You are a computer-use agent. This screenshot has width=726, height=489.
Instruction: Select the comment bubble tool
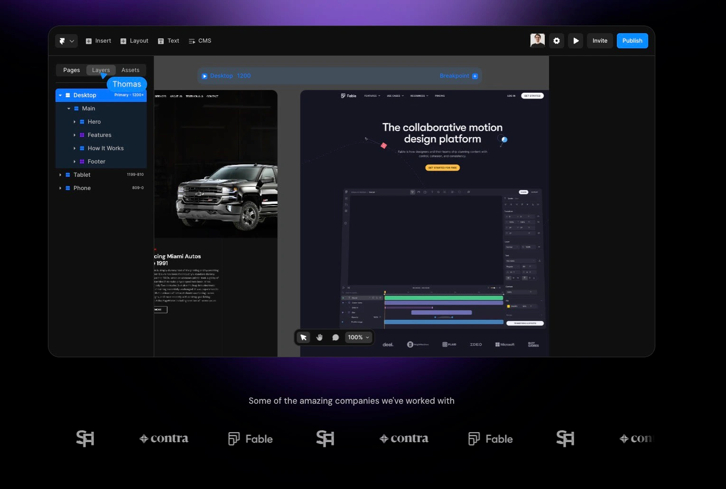[x=335, y=337]
